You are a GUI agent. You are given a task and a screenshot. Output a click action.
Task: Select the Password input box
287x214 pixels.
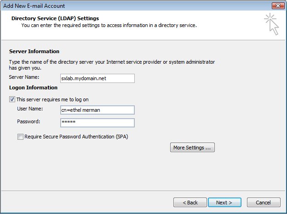point(97,123)
